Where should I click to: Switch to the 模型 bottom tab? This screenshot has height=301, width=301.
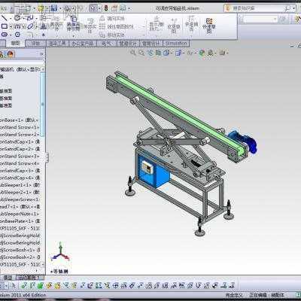pyautogui.click(x=8, y=278)
